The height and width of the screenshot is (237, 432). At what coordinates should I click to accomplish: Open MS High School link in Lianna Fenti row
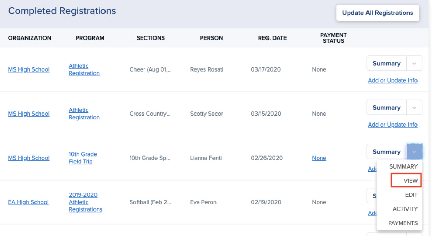click(29, 158)
